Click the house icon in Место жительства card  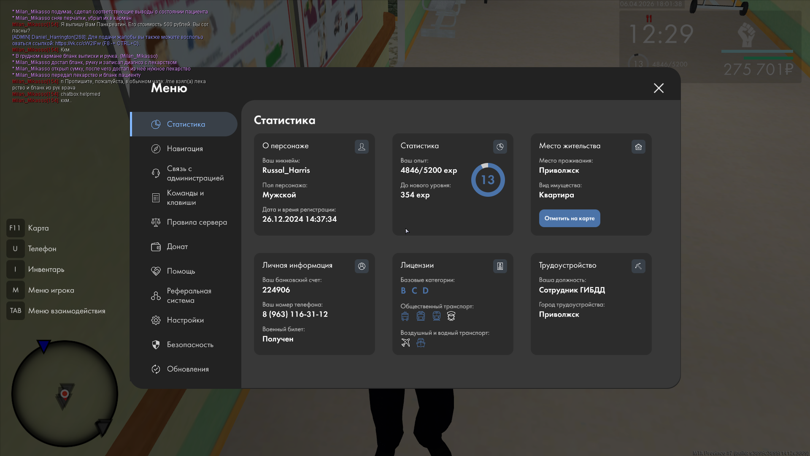point(638,147)
